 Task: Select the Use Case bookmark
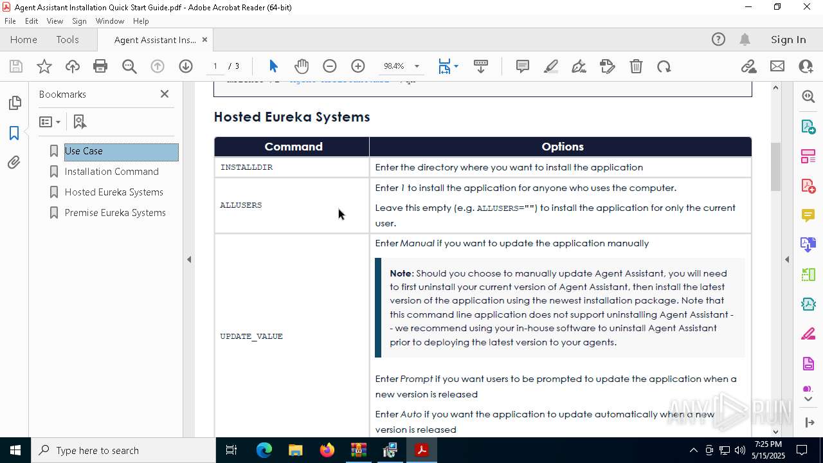pyautogui.click(x=84, y=151)
